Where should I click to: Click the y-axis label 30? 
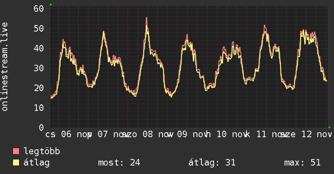pyautogui.click(x=39, y=68)
